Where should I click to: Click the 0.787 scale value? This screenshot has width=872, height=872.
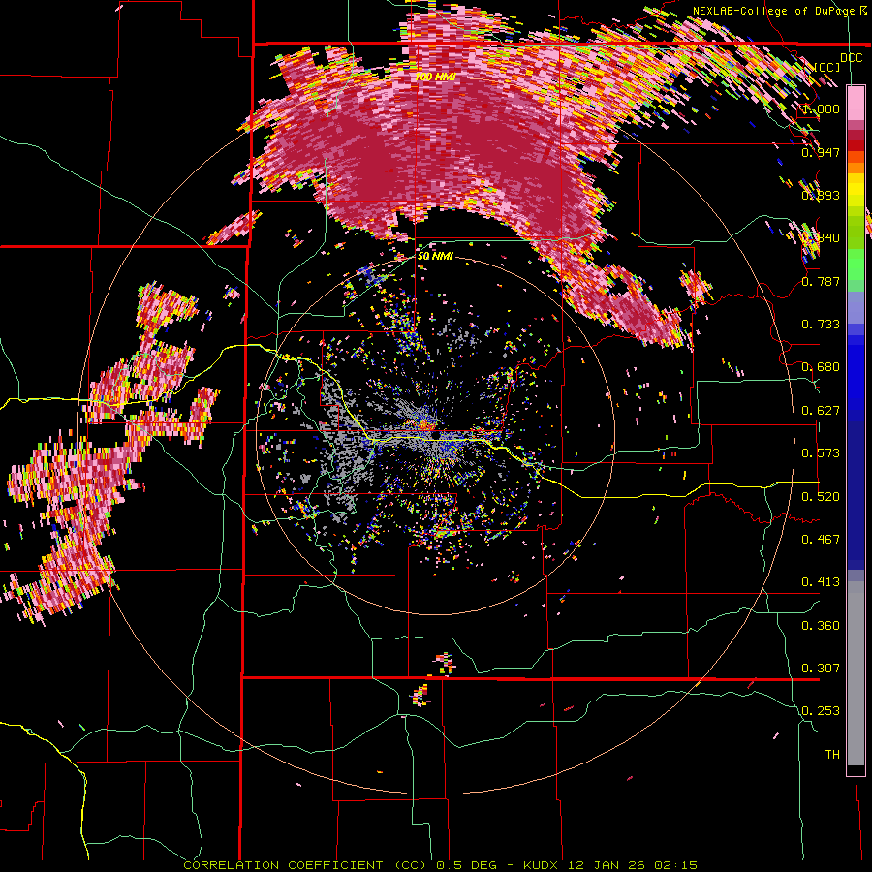coord(821,281)
